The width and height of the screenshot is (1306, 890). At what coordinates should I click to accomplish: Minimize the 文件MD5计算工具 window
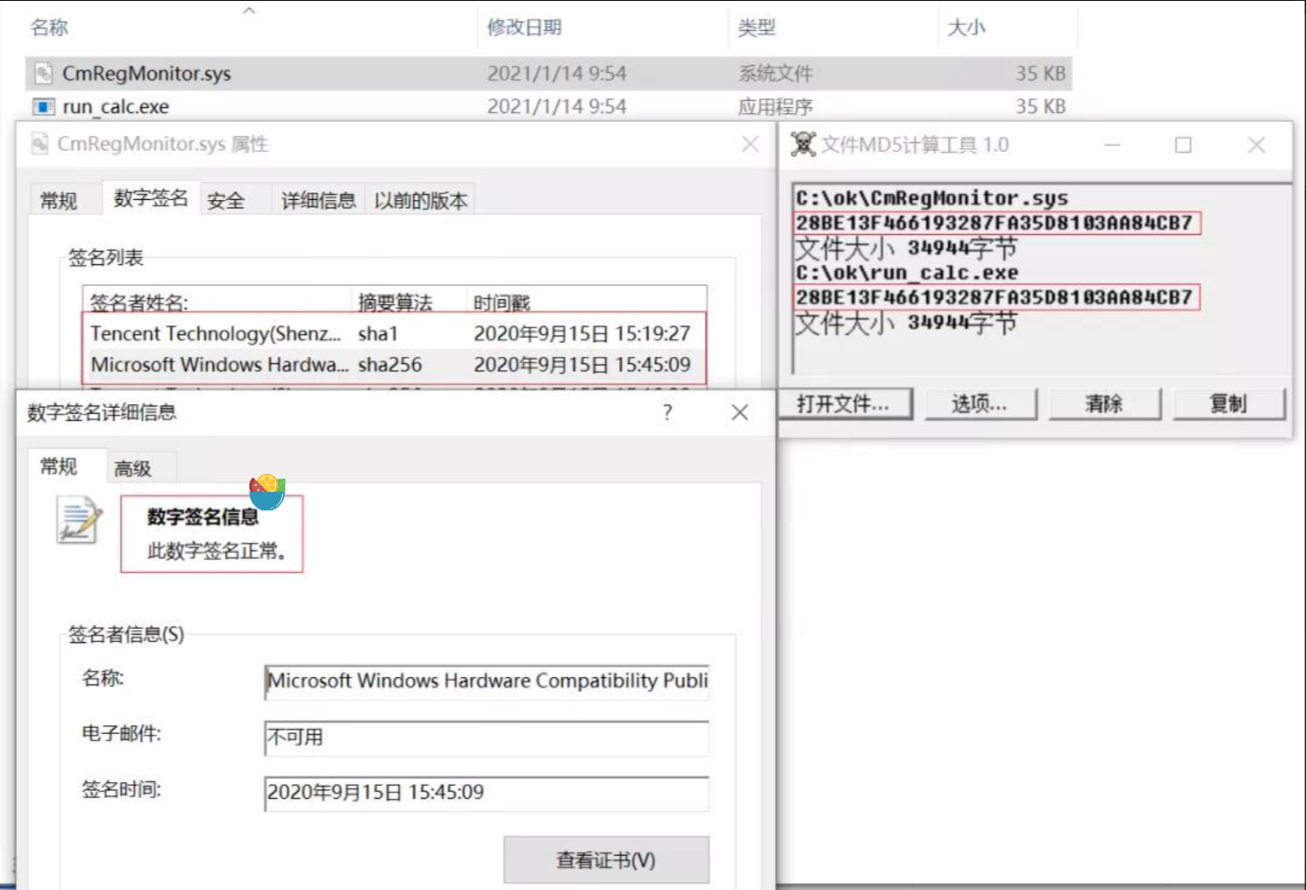1112,145
